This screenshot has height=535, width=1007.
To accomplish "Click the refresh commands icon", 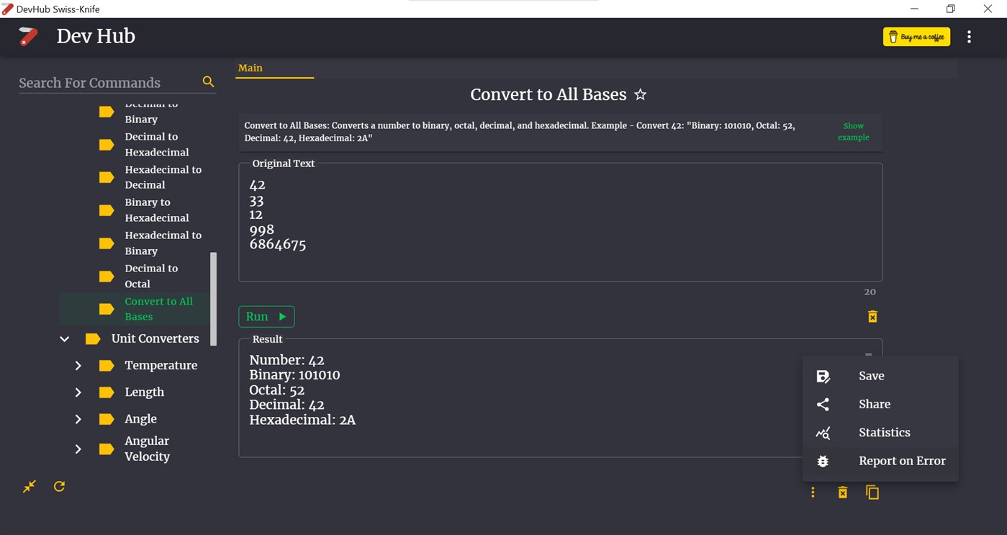I will 60,487.
